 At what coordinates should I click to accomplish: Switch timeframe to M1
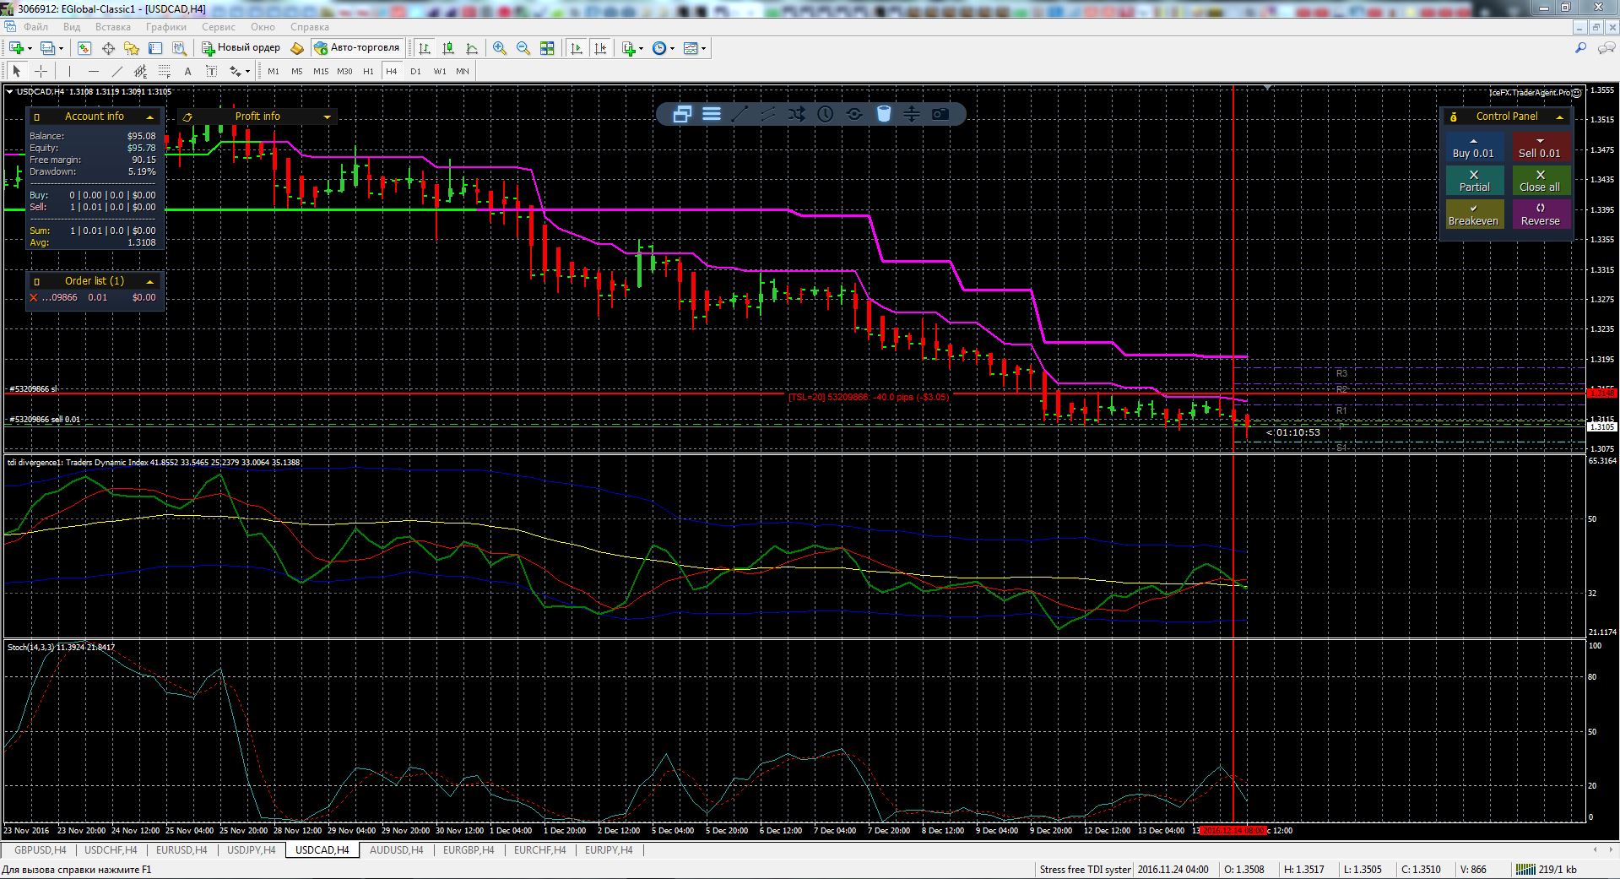pyautogui.click(x=274, y=71)
